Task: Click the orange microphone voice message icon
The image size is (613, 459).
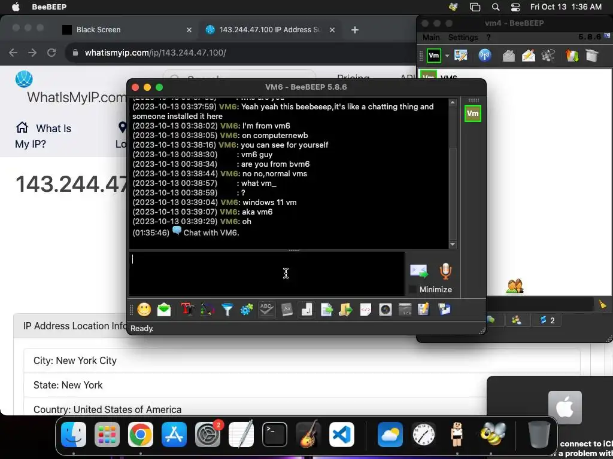Action: tap(445, 271)
